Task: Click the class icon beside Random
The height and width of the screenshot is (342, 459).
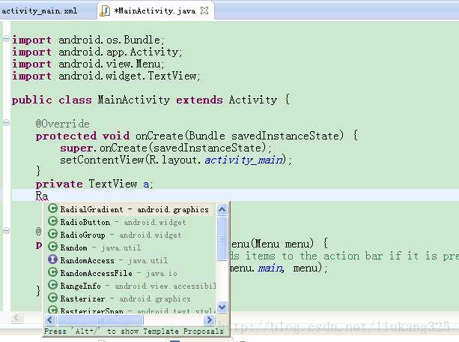Action: point(52,247)
